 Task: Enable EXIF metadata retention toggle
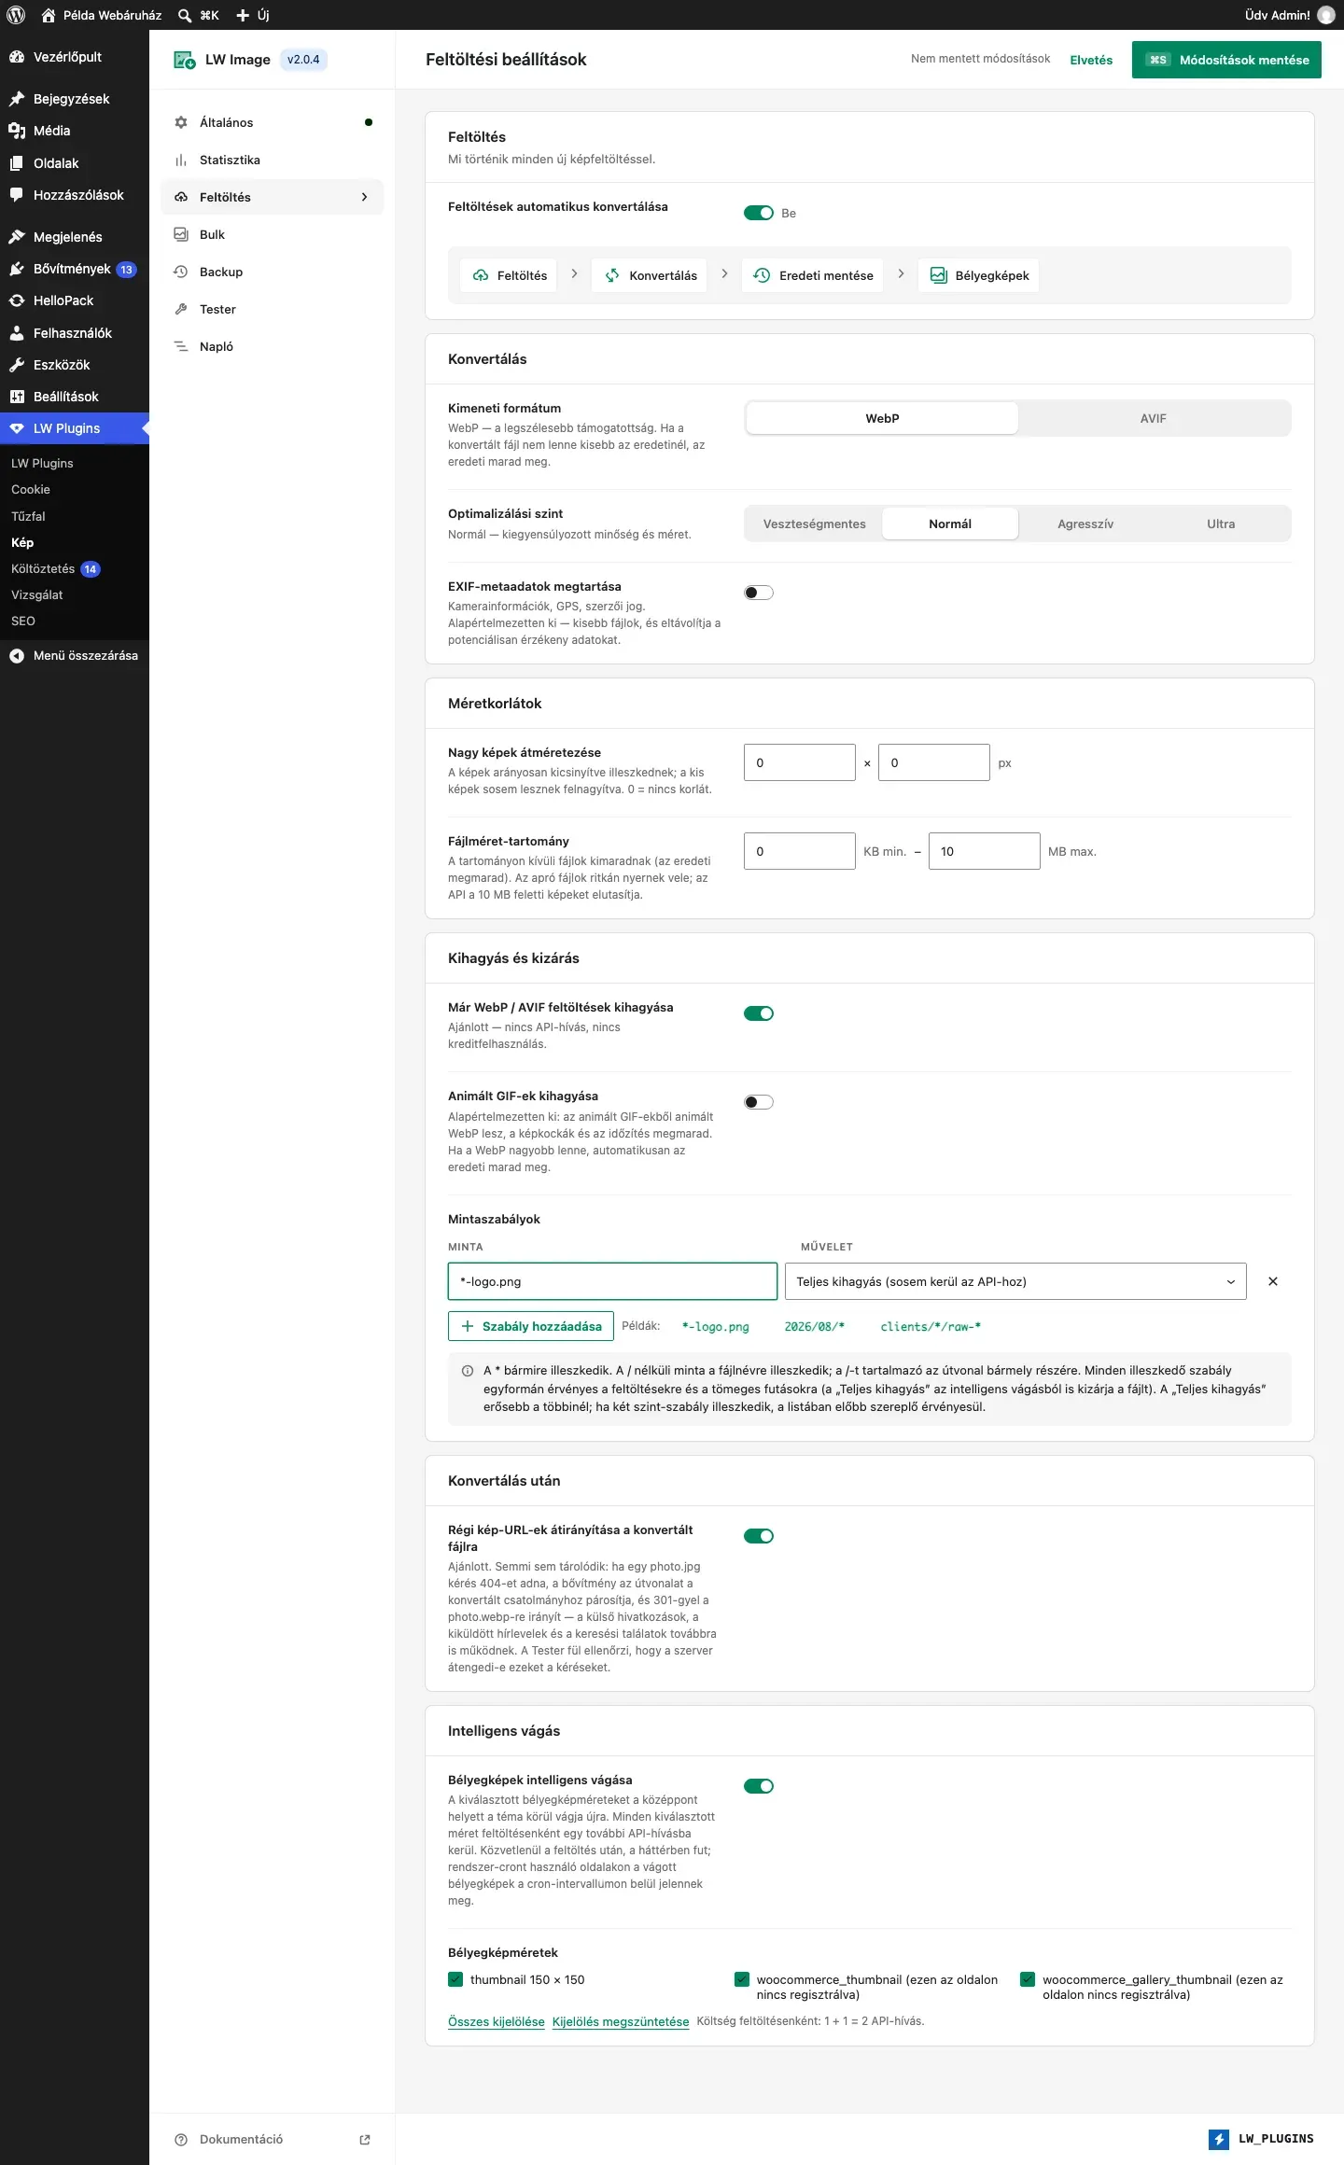[759, 593]
